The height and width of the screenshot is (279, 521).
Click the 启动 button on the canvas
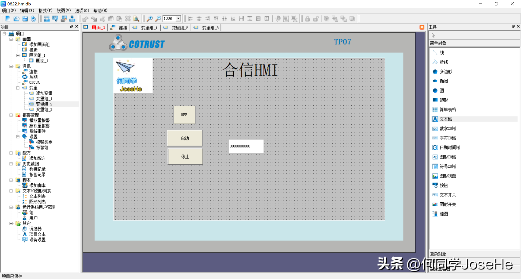[x=185, y=138]
